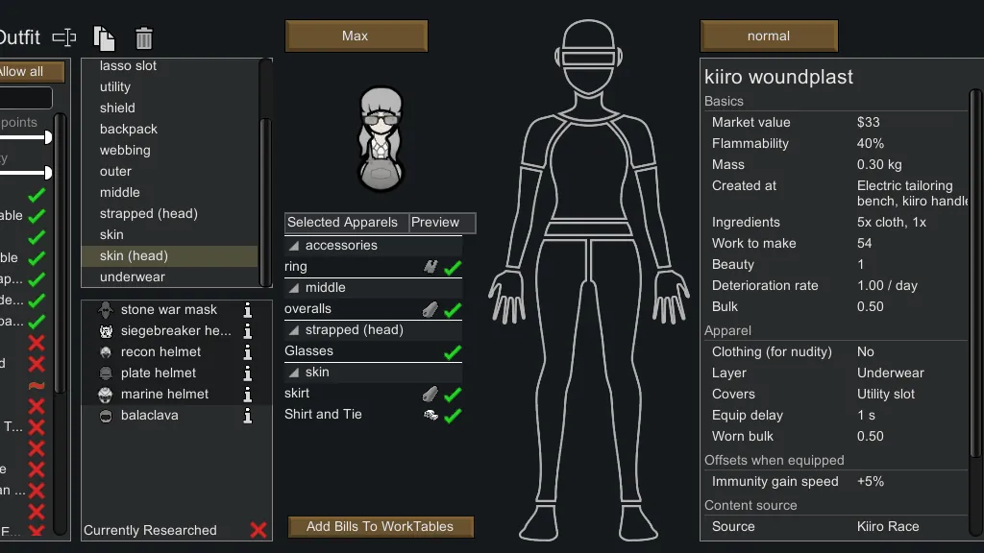Collapse the strapped (head) group
Image resolution: width=984 pixels, height=553 pixels.
pos(294,330)
